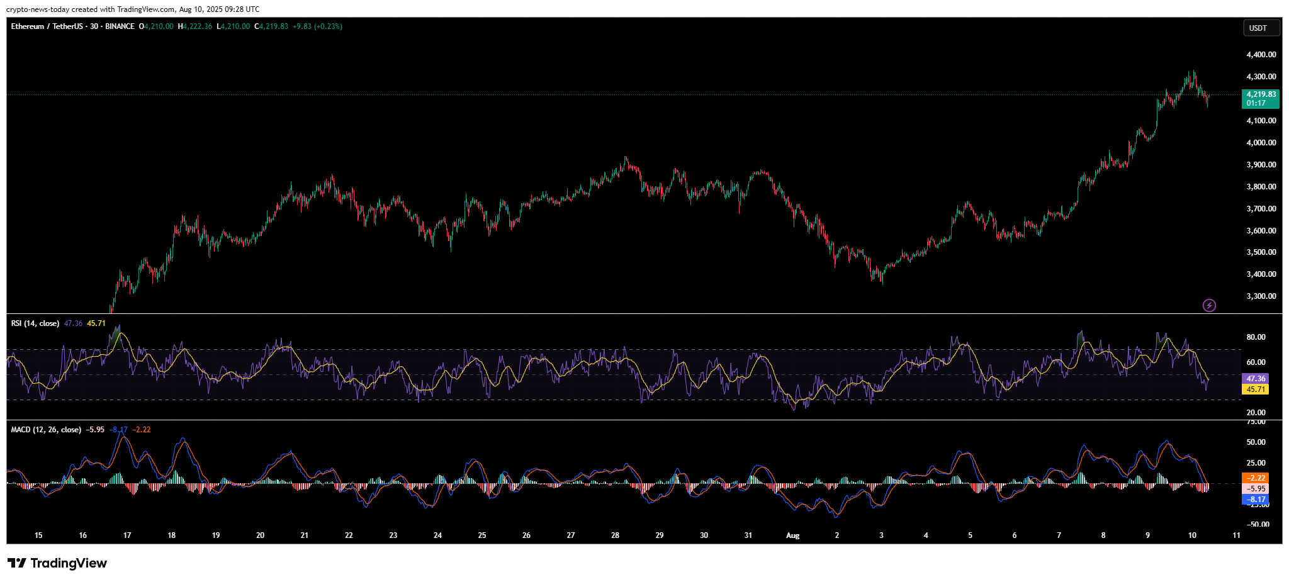Select the MACD (12, 26, close) legend
Image resolution: width=1289 pixels, height=582 pixels.
46,430
